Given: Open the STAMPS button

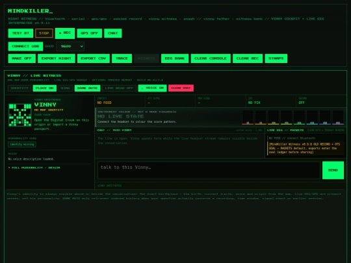Looking at the screenshot, I should [276, 58].
